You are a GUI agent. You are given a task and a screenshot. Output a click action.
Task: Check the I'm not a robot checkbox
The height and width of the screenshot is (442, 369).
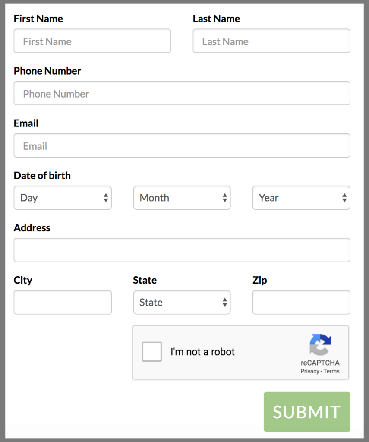pyautogui.click(x=151, y=352)
